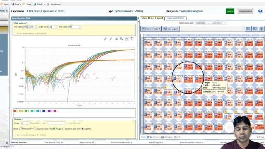Click the Amplification Plot panel title
The image size is (265, 149).
[21, 18]
